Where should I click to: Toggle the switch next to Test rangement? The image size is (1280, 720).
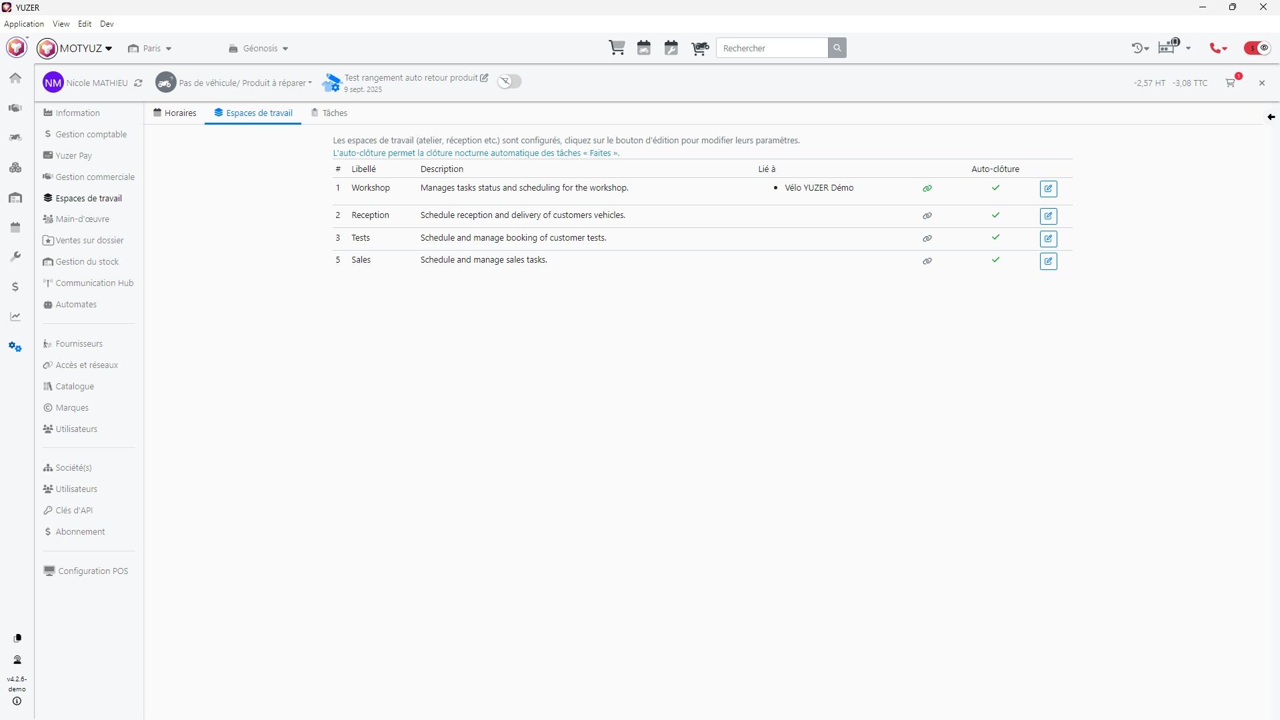point(509,81)
